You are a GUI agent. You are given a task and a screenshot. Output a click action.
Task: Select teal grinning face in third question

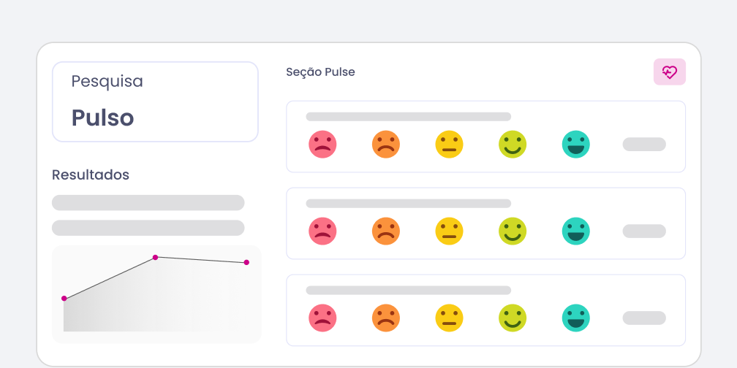pyautogui.click(x=576, y=318)
